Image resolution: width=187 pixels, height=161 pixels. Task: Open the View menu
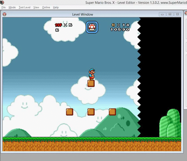(36, 8)
